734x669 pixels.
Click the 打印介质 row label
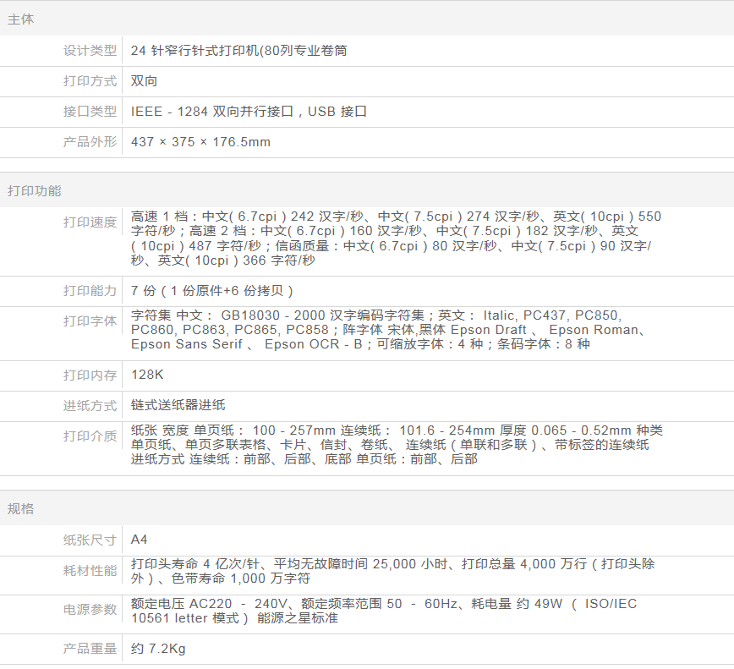pos(90,436)
